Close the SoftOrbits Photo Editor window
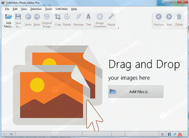 (182, 2)
